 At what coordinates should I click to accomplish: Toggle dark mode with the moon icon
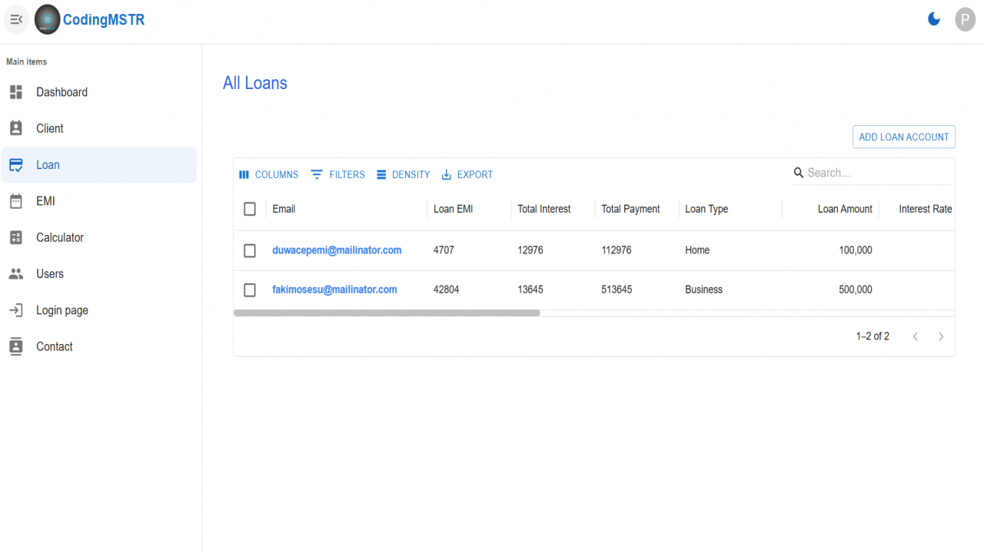(x=934, y=19)
